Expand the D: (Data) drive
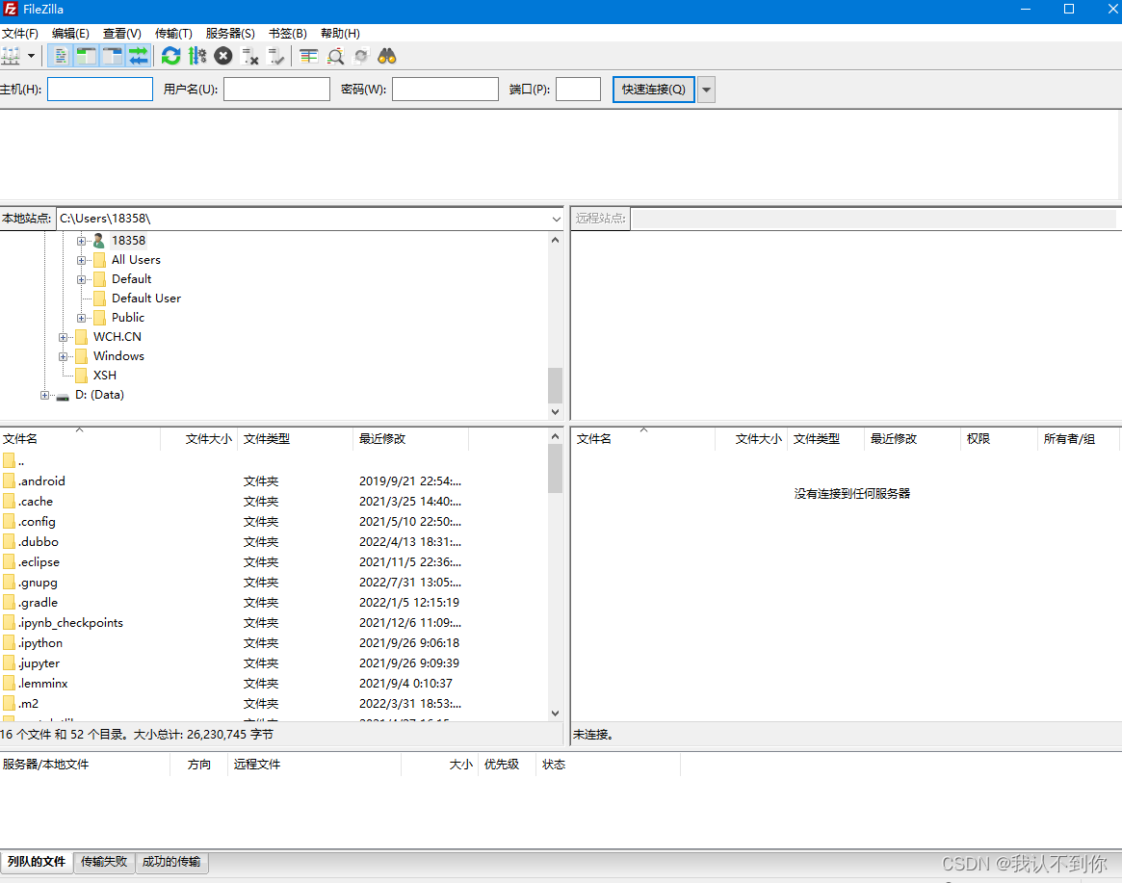The image size is (1122, 883). click(44, 395)
